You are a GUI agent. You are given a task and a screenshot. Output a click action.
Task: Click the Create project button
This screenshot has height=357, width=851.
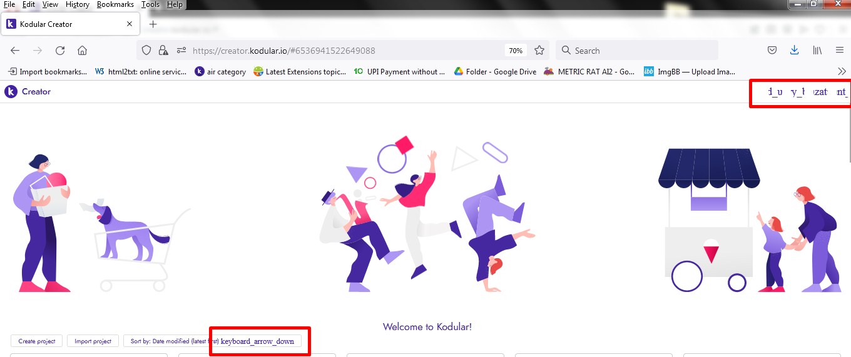(x=37, y=341)
